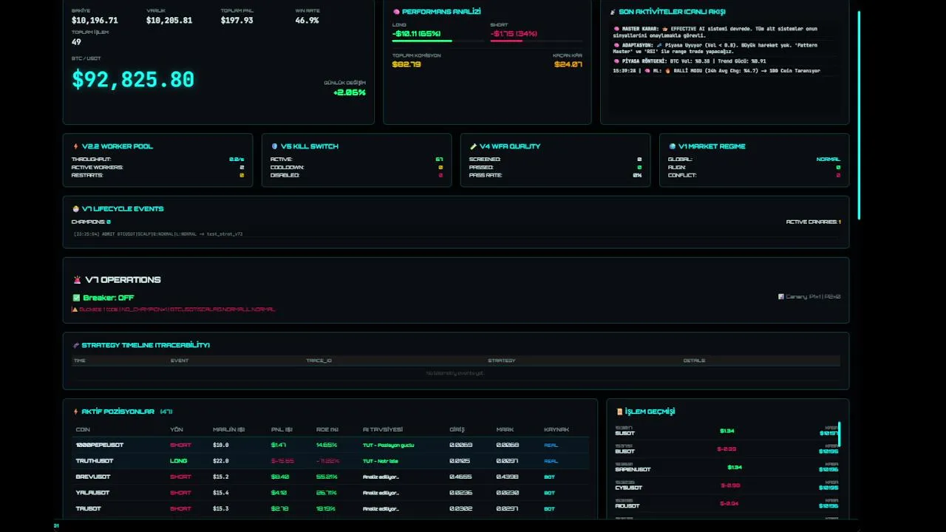
Task: Click the COIN column header
Action: click(83, 430)
